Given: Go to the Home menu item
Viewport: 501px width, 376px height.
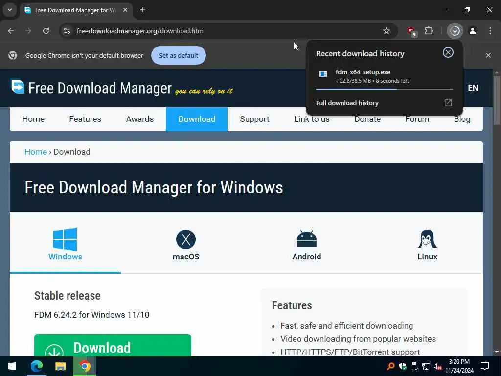Looking at the screenshot, I should click(x=33, y=119).
